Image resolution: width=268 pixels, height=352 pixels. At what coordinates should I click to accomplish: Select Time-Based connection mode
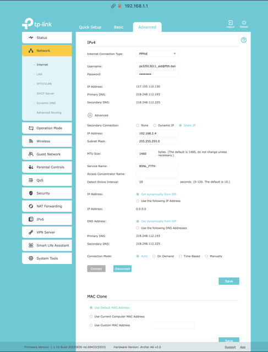click(180, 256)
